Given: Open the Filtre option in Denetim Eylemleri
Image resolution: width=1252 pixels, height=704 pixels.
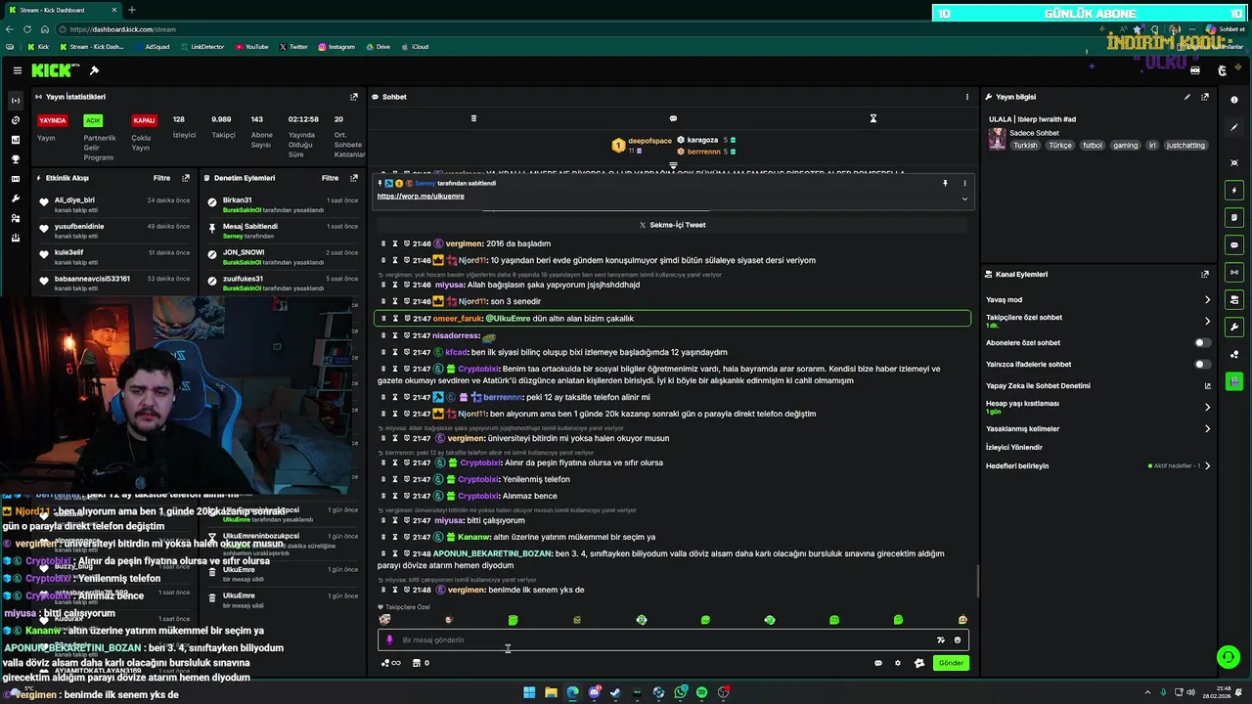Looking at the screenshot, I should (x=330, y=178).
